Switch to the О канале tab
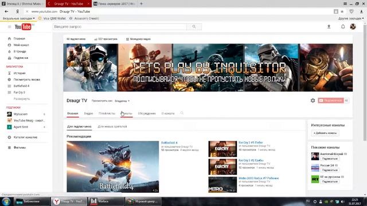 click(168, 113)
